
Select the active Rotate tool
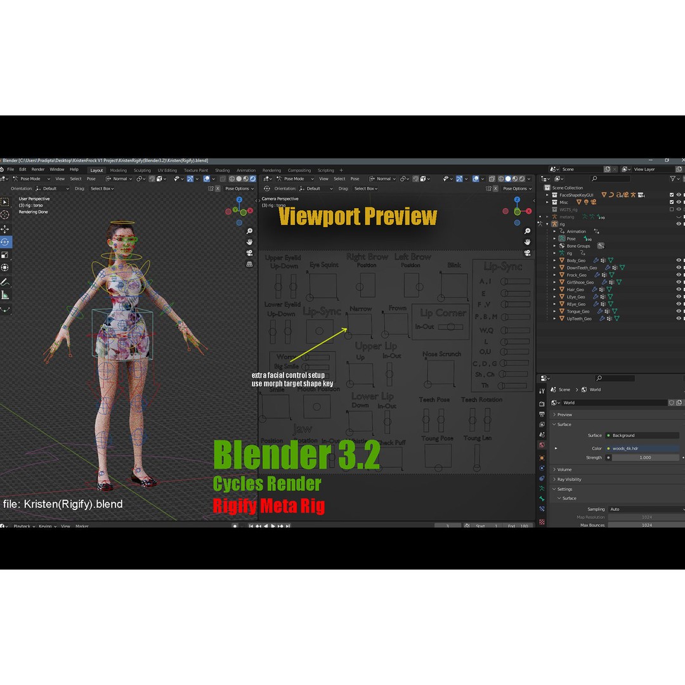coord(5,242)
